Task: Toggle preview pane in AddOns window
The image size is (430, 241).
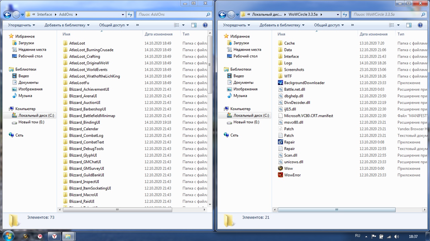Action: coord(194,25)
